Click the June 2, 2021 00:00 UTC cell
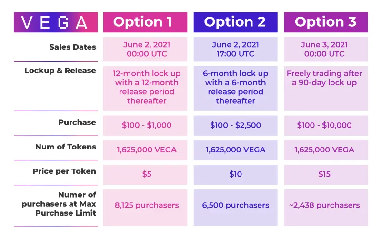The image size is (381, 238). tap(145, 49)
